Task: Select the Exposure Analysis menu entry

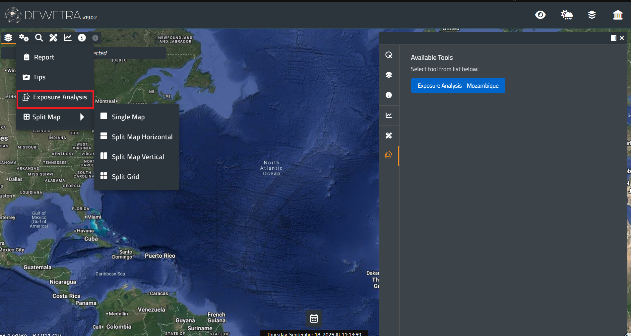Action: [x=55, y=97]
